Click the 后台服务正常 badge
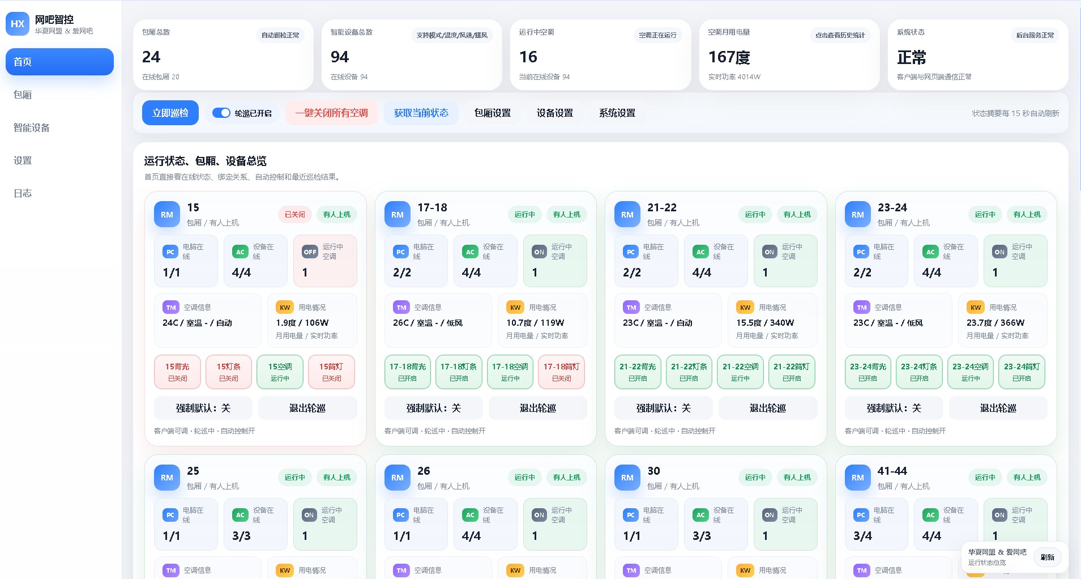 click(x=1035, y=35)
